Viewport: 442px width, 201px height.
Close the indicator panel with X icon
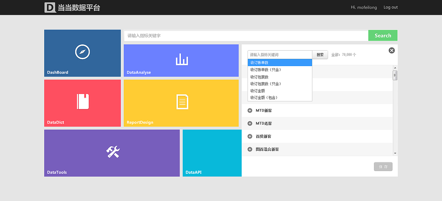(x=392, y=51)
